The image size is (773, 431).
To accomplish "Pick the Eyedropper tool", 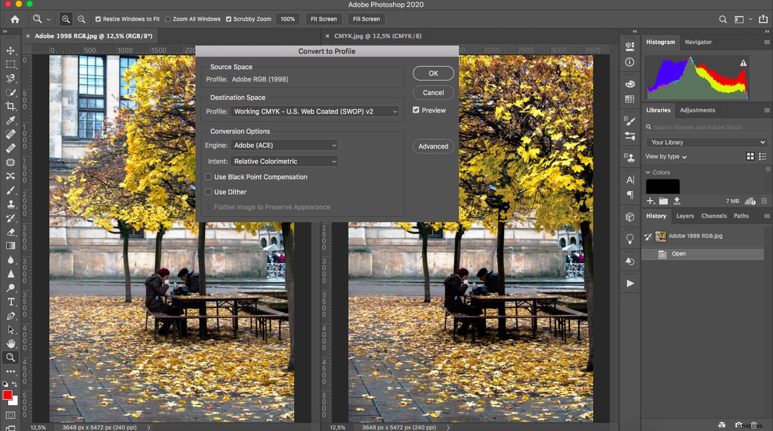I will [x=11, y=121].
